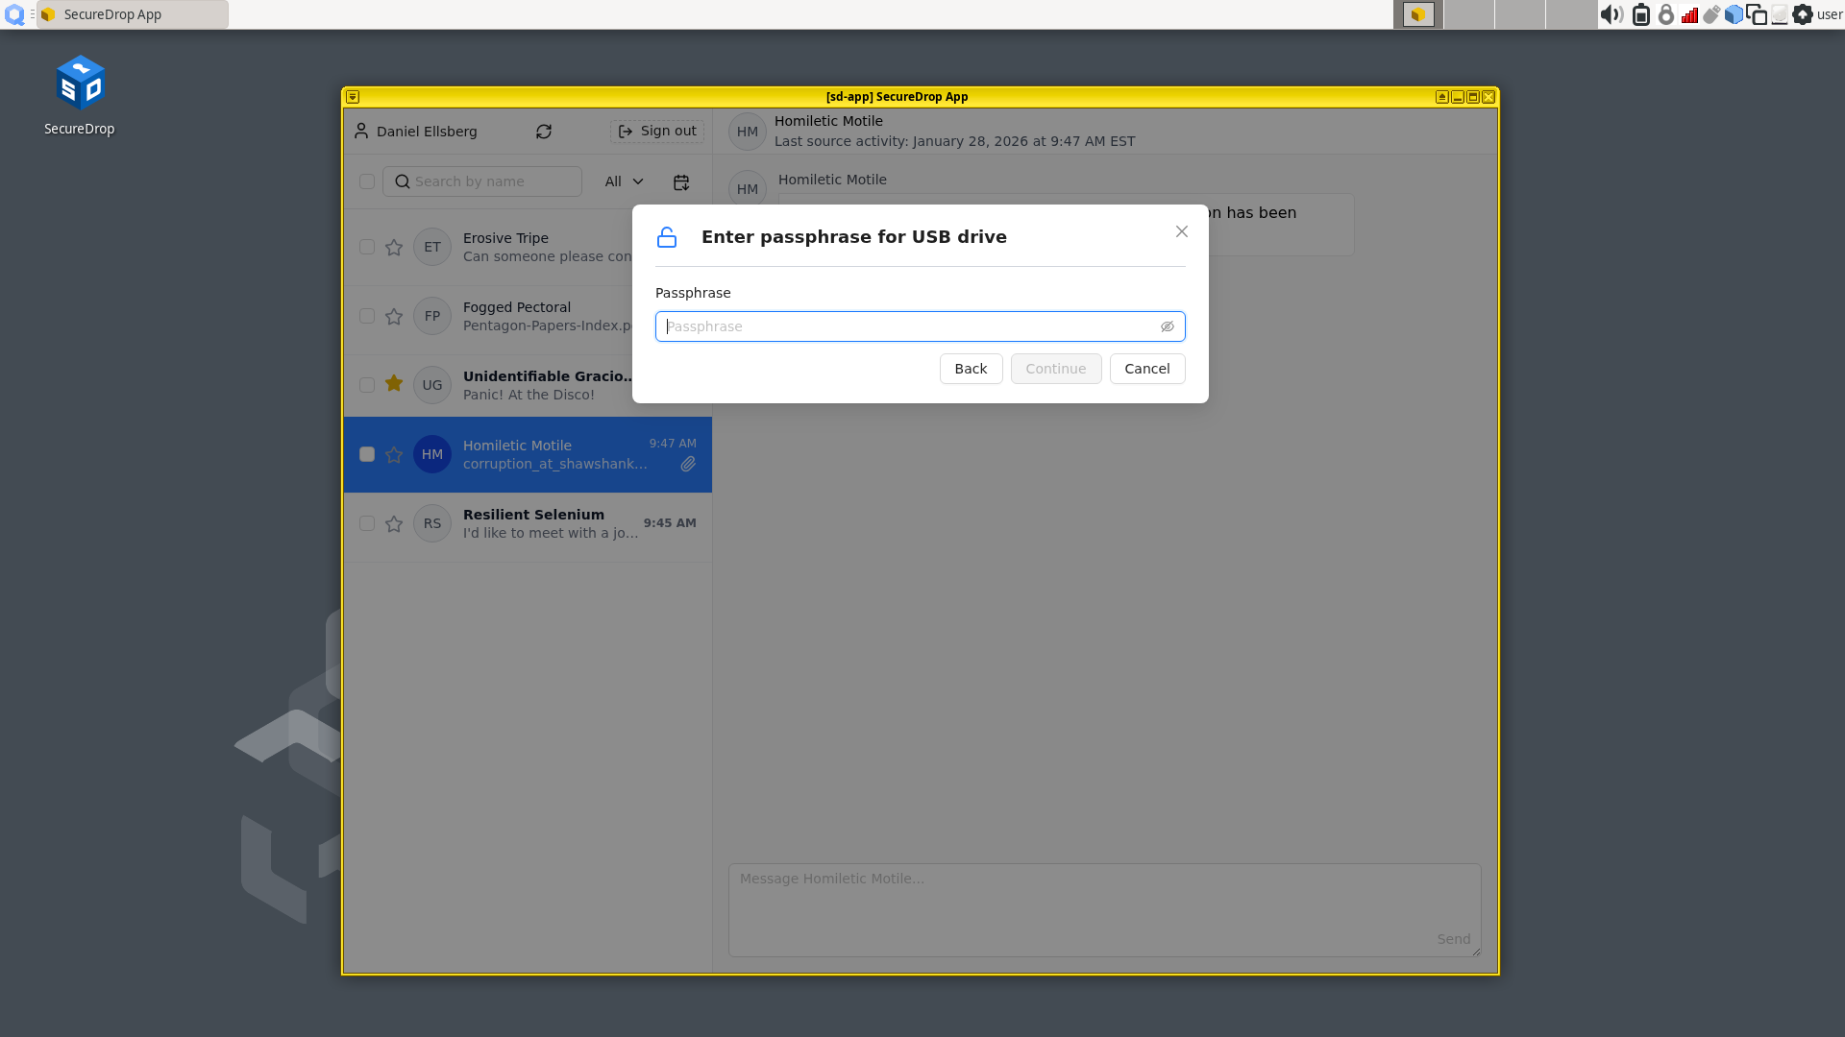1845x1037 pixels.
Task: Select SecureDrop App taskbar item
Action: (x=133, y=14)
